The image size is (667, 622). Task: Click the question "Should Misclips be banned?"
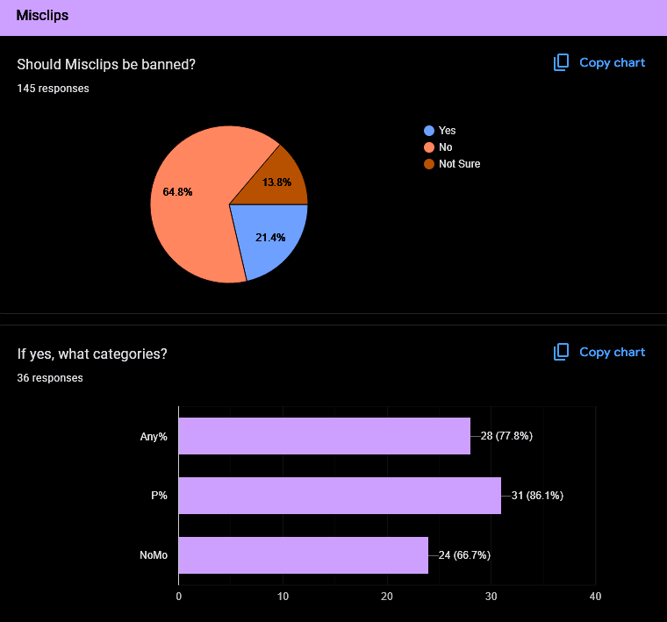[x=106, y=65]
